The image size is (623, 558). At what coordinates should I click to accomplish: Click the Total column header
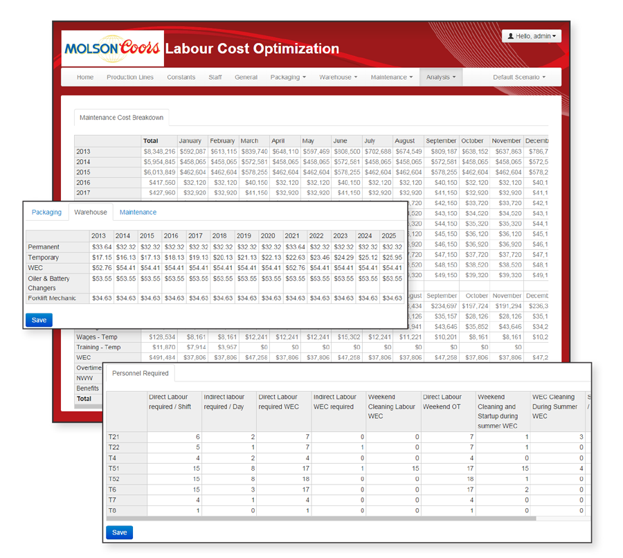tap(159, 141)
